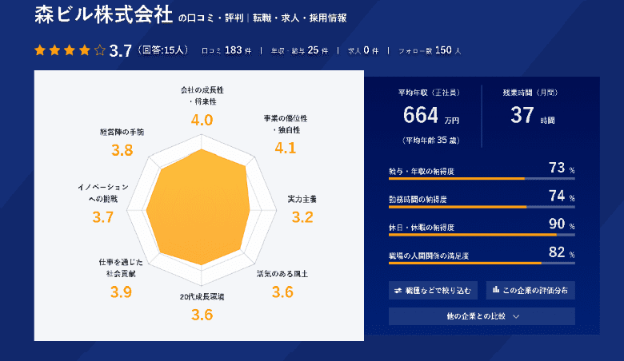
Task: Click the chevron on 他の企業との比較
Action: (x=516, y=316)
